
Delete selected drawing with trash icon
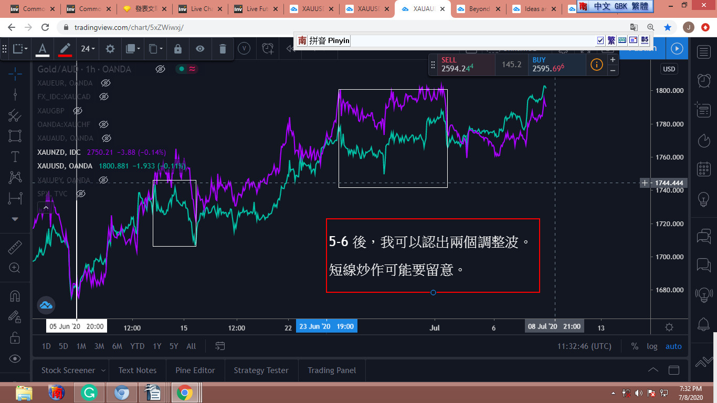click(x=223, y=49)
